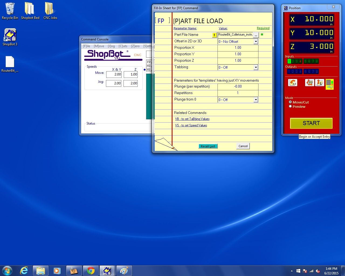Click the zero-axes 0,0 icon
Viewport: 345px width, 276px height.
point(293,83)
